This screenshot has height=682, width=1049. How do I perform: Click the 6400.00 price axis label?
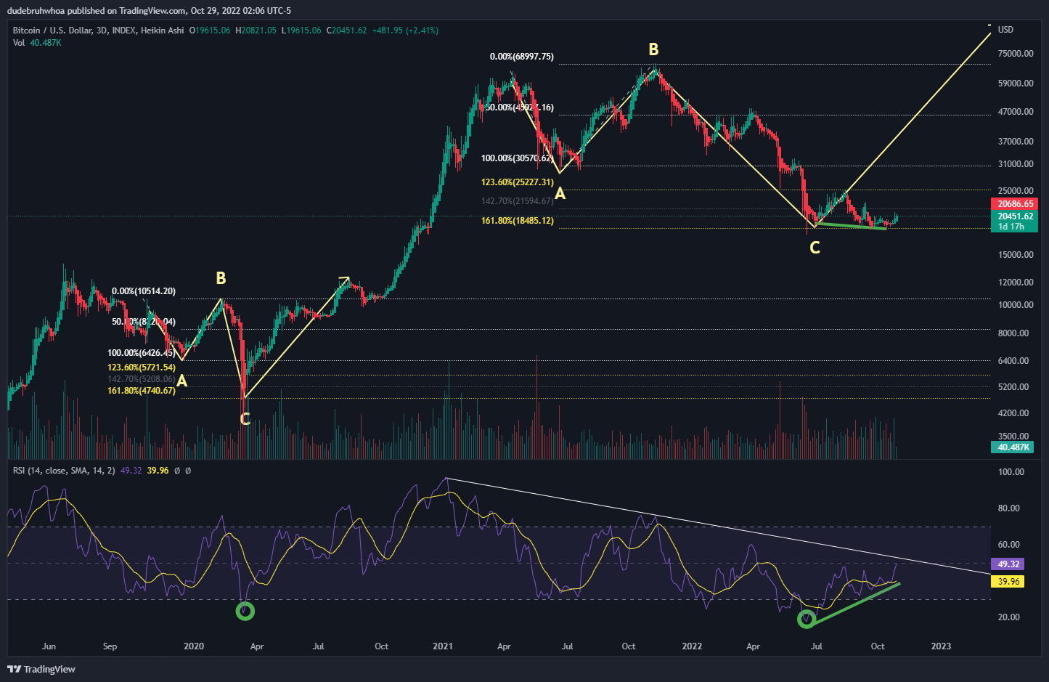[1013, 361]
